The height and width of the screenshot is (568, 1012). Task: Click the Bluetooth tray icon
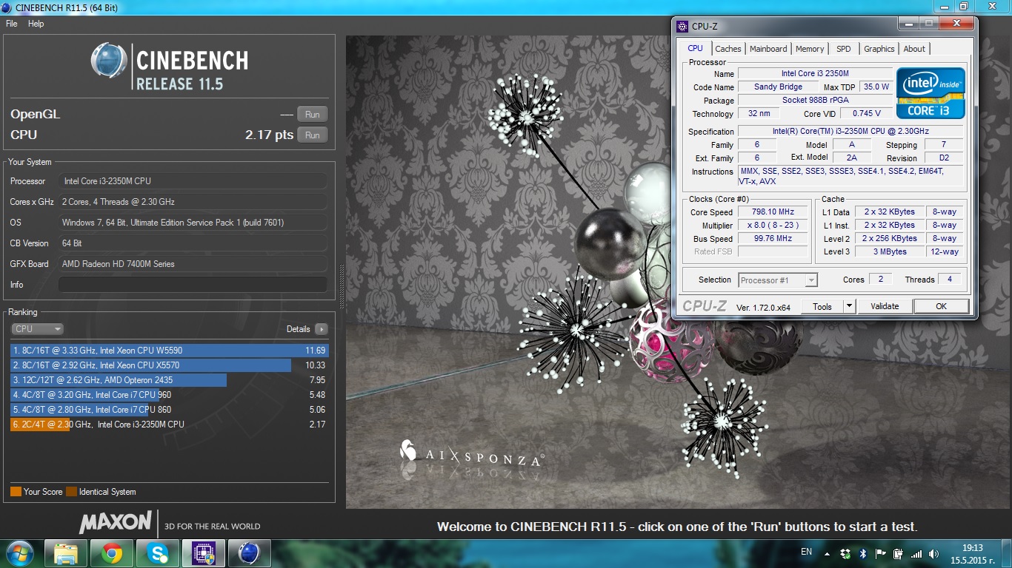pyautogui.click(x=863, y=553)
